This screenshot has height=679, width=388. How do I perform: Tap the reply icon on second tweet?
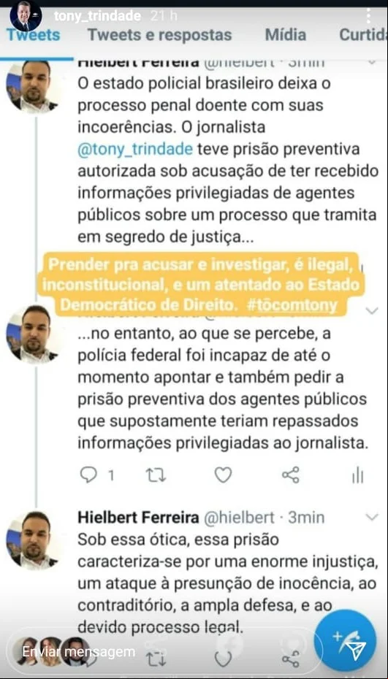(89, 475)
